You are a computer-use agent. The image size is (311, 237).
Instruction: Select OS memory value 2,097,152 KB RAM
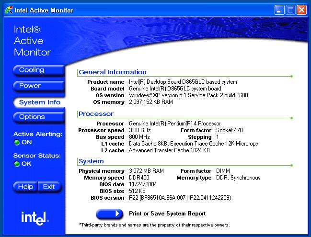tap(151, 102)
